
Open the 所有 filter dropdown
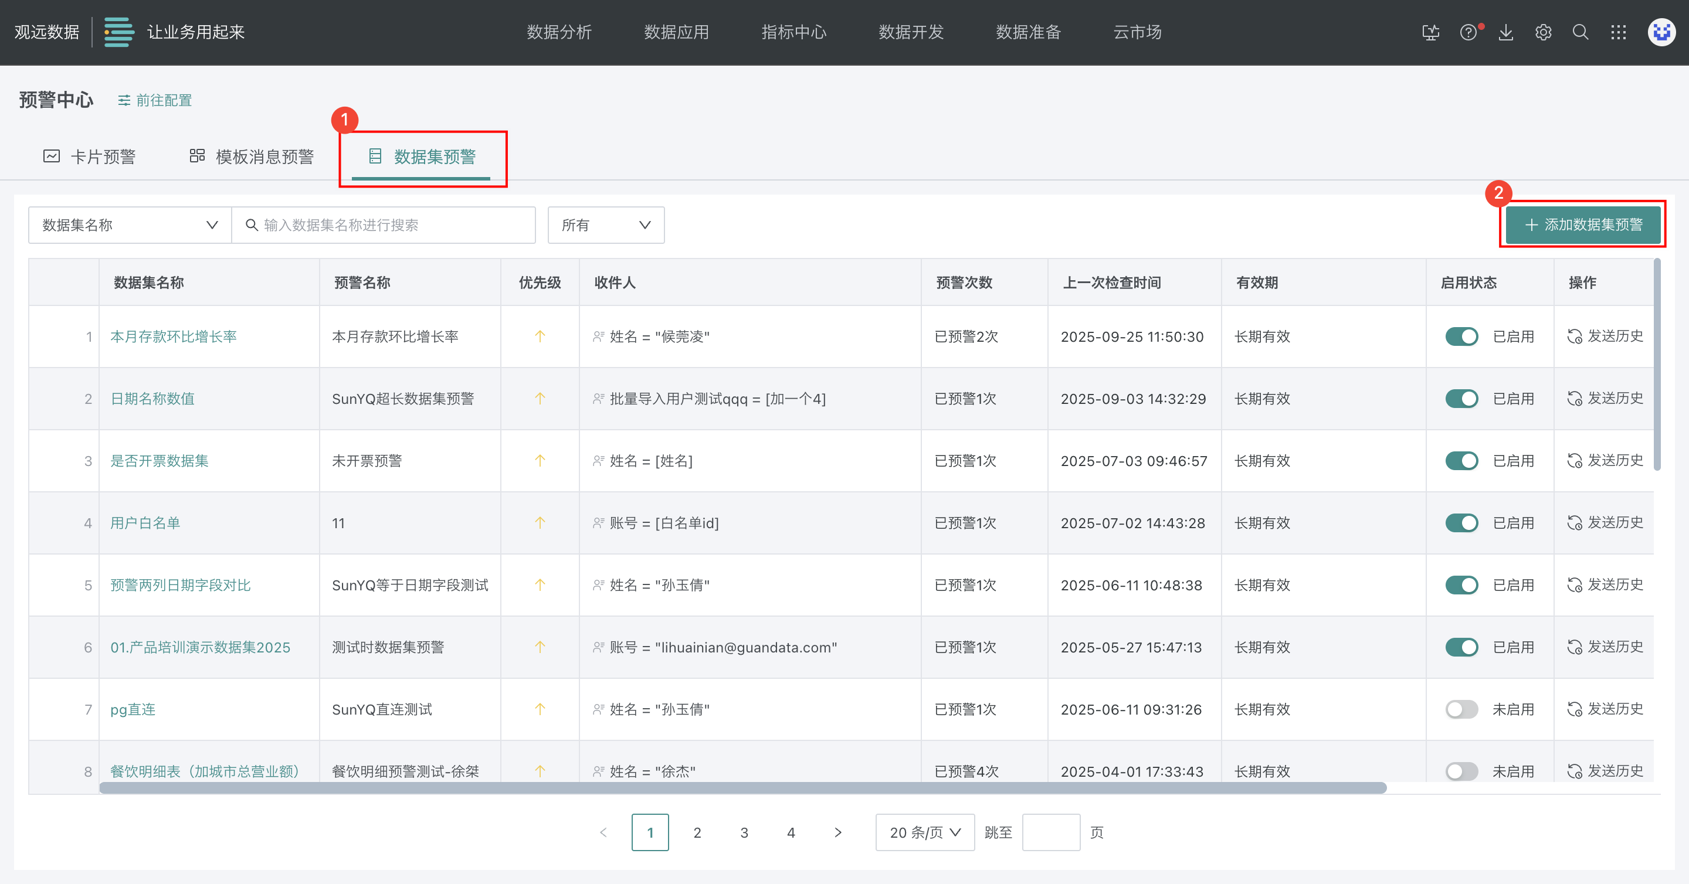pos(605,226)
